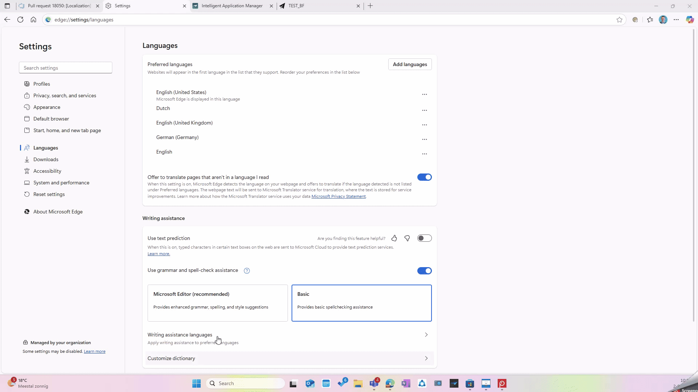
Task: Click the cookie extension icon beside address bar
Action: pyautogui.click(x=635, y=20)
